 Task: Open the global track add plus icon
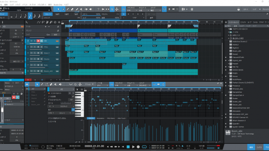(59, 22)
